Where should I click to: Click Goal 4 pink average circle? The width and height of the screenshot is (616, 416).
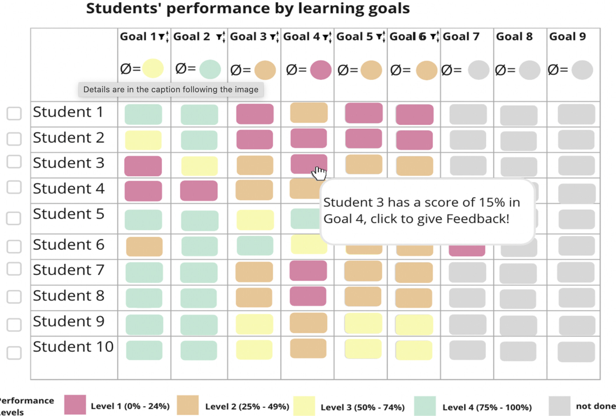(321, 70)
